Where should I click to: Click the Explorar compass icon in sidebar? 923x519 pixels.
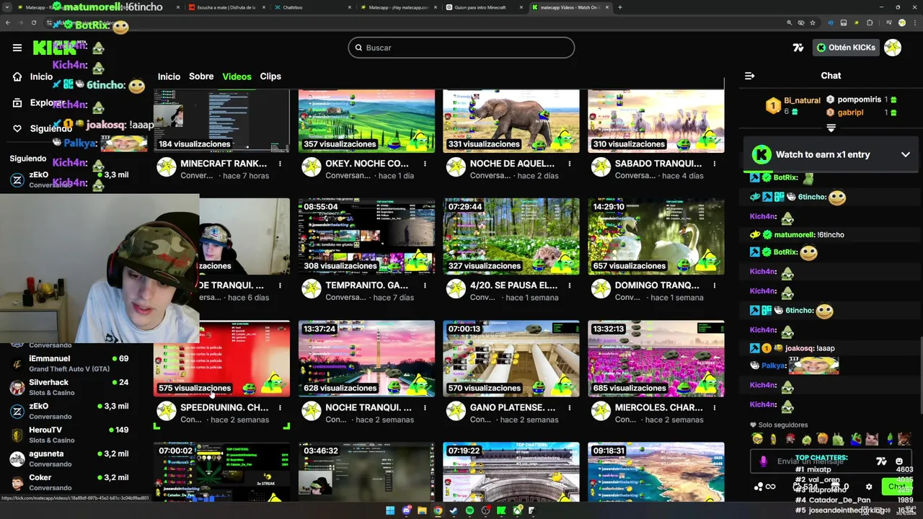(17, 102)
